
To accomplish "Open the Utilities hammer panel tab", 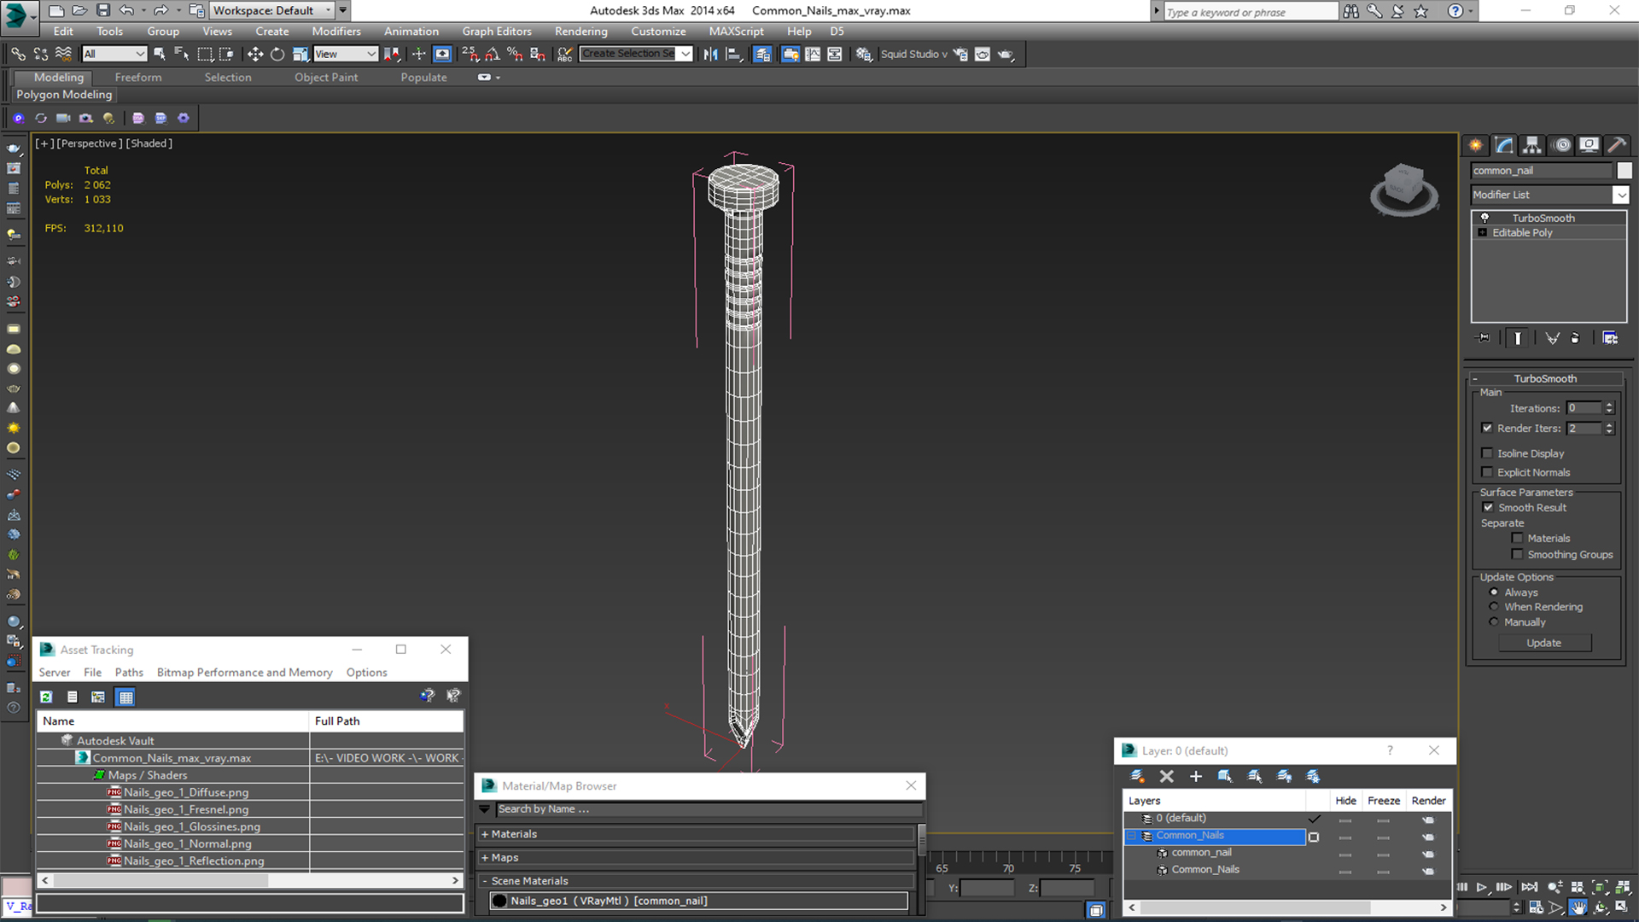I will pyautogui.click(x=1616, y=145).
